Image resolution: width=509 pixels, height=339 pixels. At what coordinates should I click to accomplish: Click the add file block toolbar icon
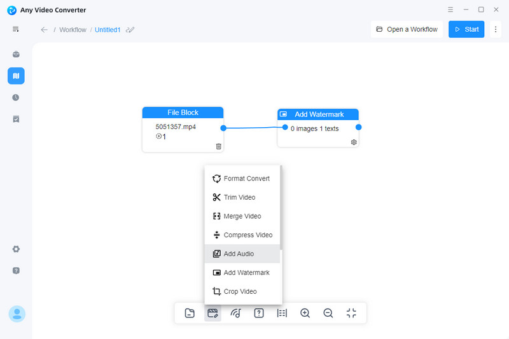190,313
